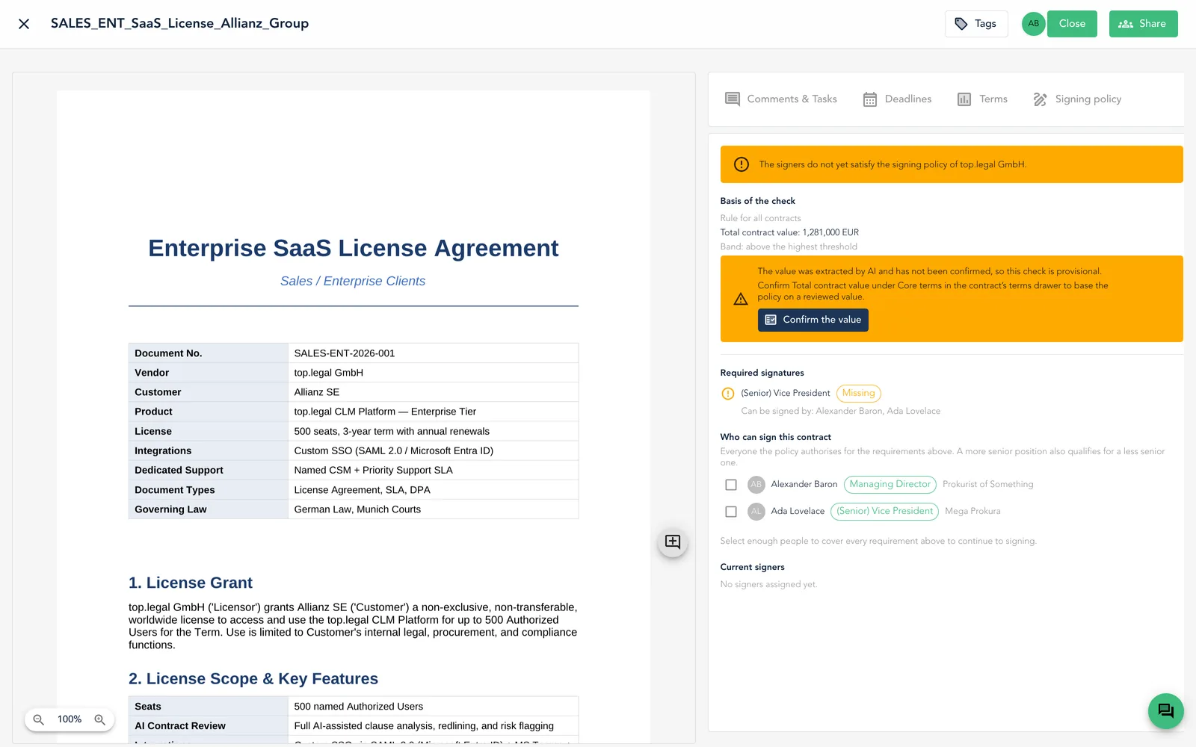
Task: Switch to the Terms tab
Action: 982,99
